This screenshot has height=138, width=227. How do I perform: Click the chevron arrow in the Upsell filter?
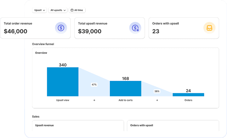coord(44,10)
